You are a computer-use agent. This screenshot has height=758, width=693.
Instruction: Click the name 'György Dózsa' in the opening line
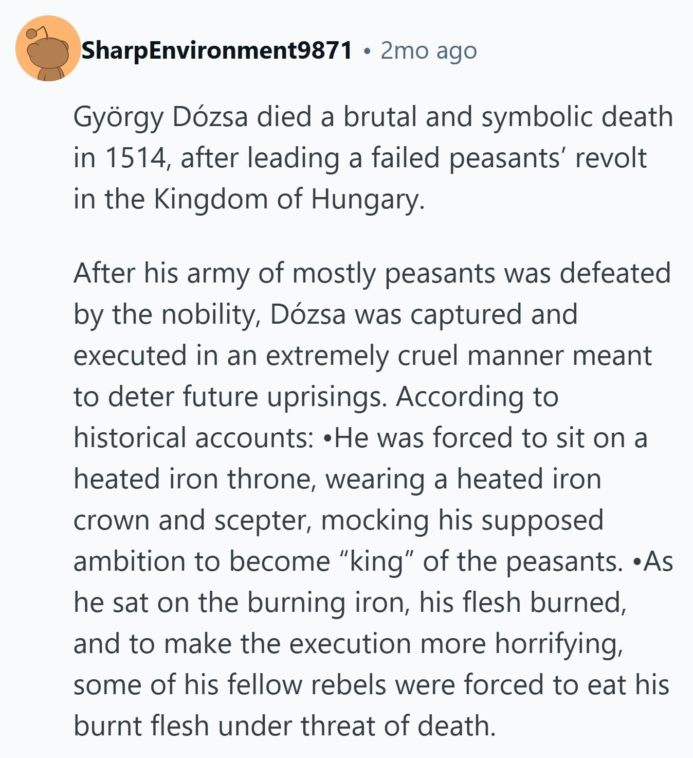160,118
